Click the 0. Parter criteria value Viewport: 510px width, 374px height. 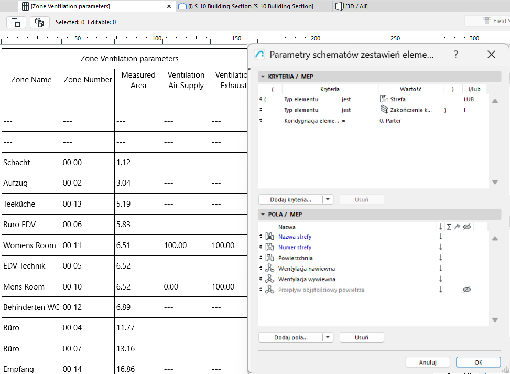coord(390,120)
